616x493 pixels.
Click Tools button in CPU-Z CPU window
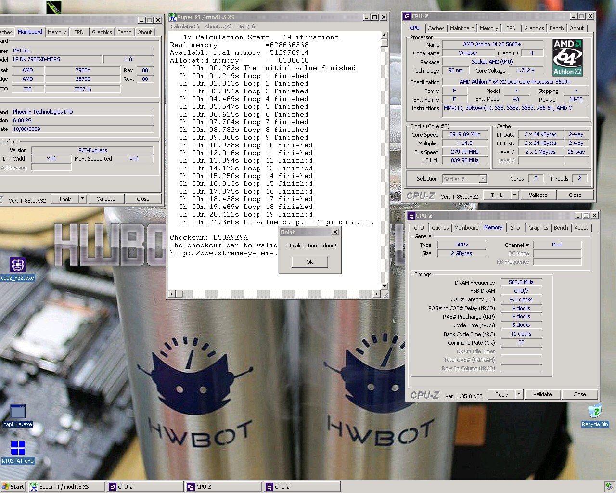tap(498, 195)
